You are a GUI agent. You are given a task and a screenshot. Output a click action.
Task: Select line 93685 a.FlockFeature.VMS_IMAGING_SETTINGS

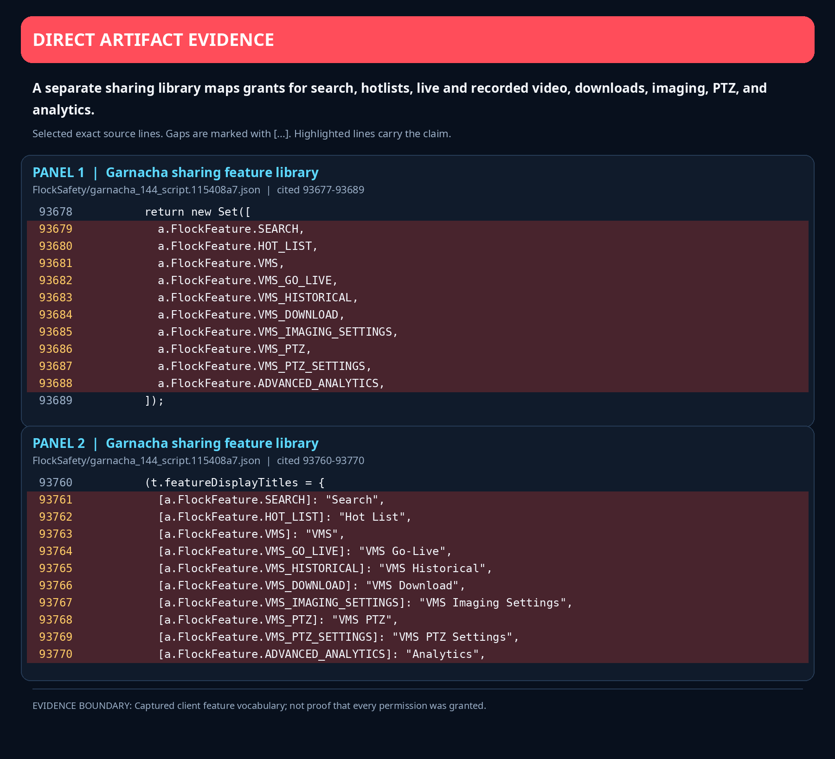tap(417, 332)
